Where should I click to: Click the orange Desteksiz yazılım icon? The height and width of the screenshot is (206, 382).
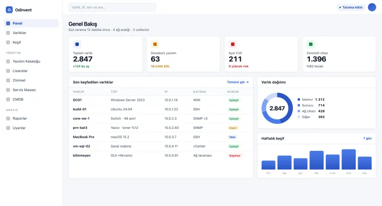155,44
